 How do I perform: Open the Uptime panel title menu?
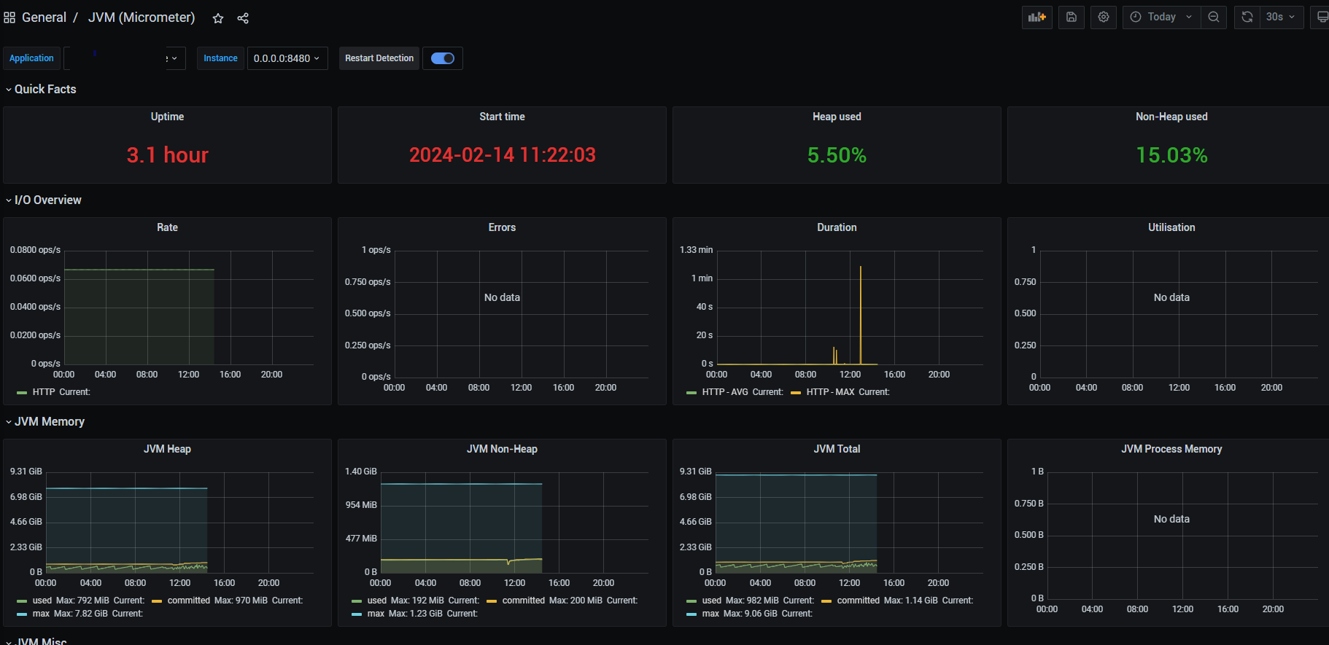(167, 117)
